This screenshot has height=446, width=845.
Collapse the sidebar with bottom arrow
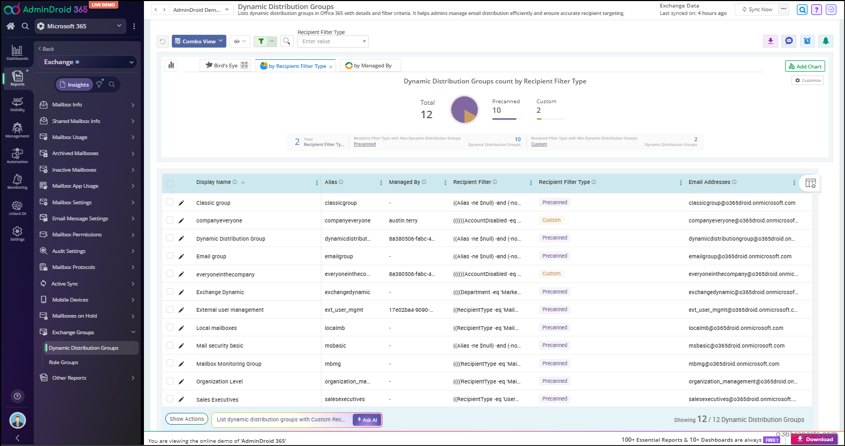[x=17, y=438]
